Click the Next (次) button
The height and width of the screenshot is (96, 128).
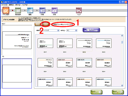point(118,92)
